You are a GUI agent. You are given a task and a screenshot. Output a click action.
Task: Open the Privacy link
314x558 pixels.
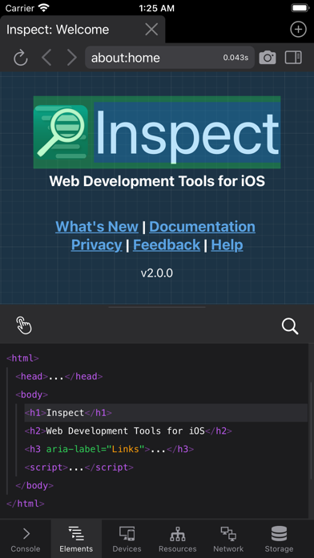point(96,245)
